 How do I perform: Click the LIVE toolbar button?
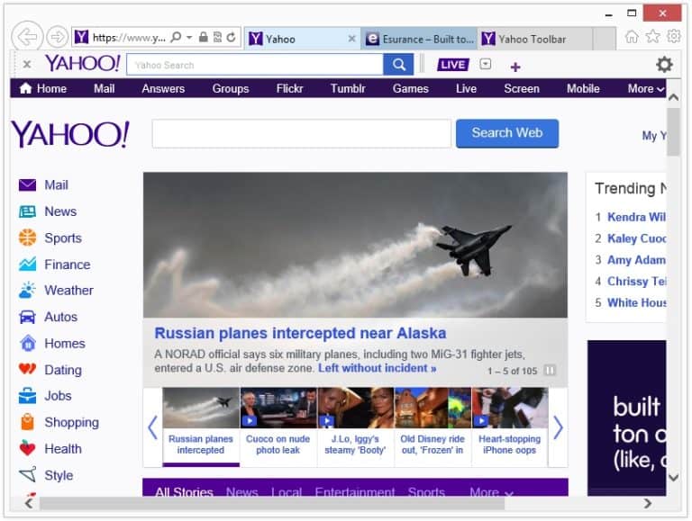pyautogui.click(x=453, y=65)
